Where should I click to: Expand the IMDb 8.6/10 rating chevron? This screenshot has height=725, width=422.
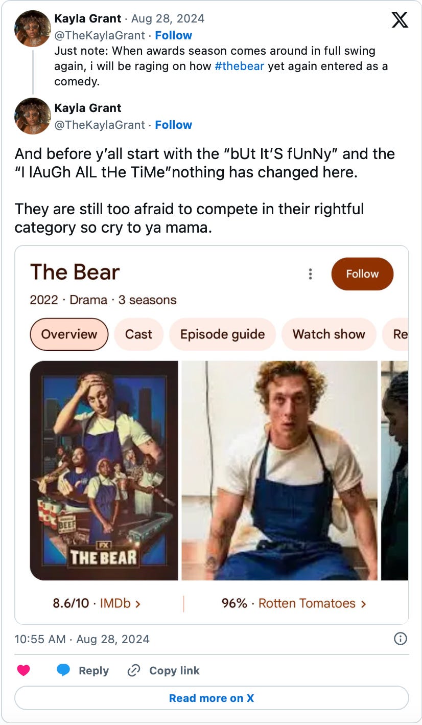tap(137, 603)
